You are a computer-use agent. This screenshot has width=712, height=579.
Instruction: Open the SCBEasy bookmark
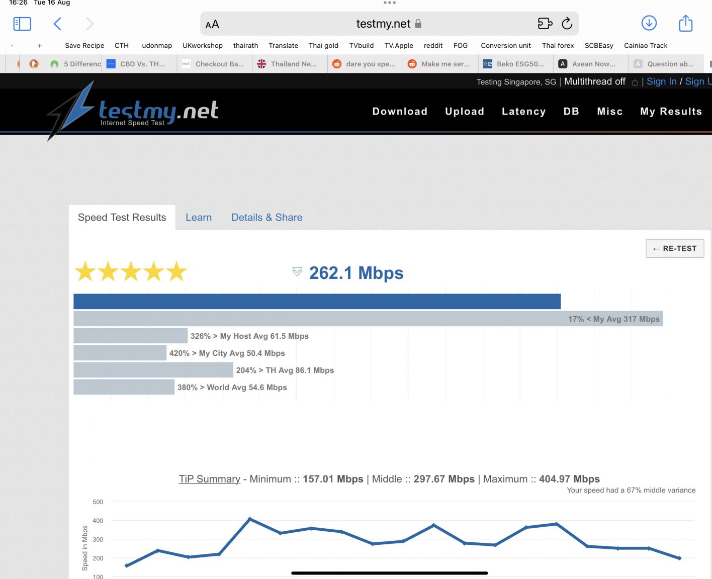point(599,45)
